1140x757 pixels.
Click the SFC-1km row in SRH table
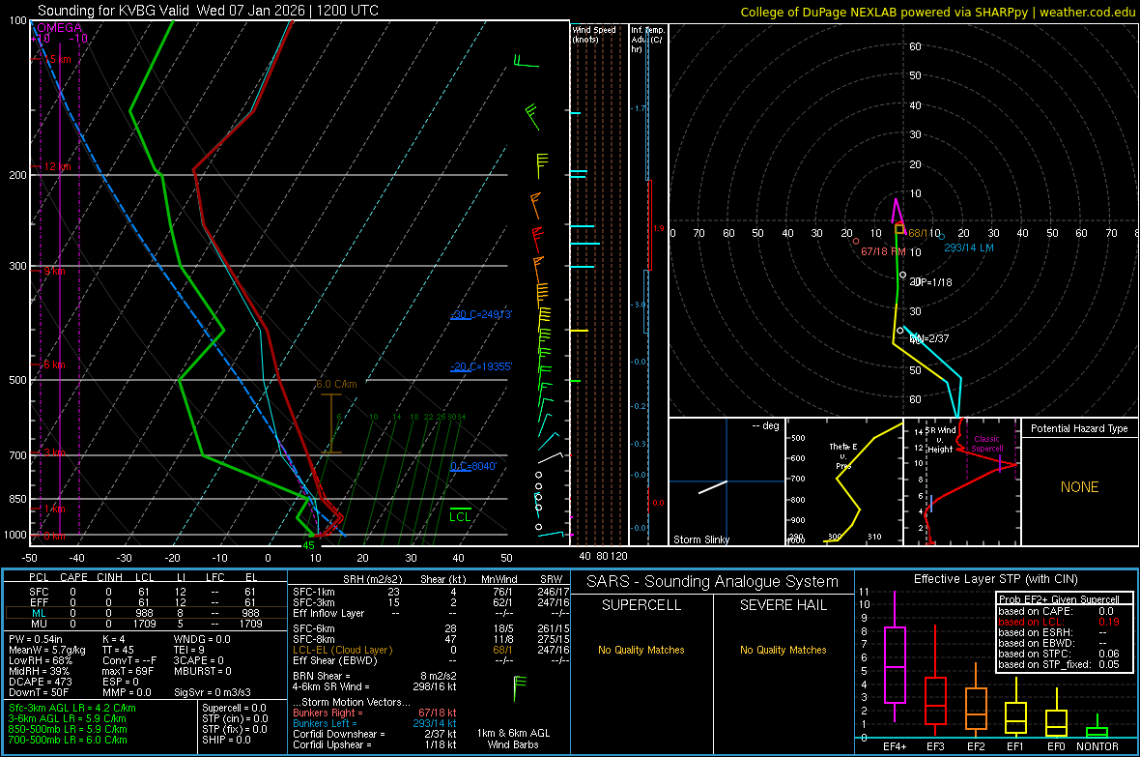click(x=431, y=593)
